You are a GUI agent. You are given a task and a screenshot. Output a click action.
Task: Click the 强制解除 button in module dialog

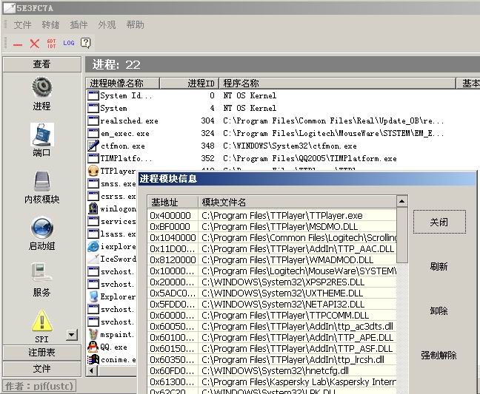(439, 356)
